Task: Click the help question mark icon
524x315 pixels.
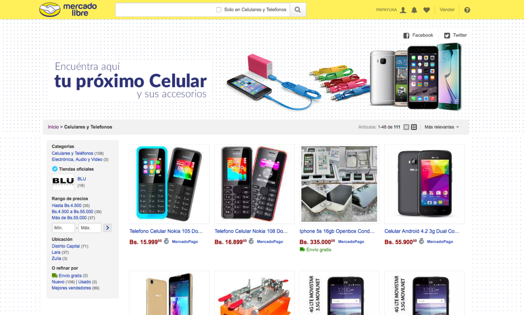Action: [x=467, y=10]
